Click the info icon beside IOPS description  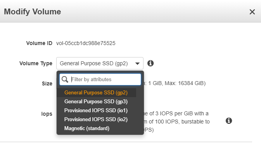click(229, 121)
